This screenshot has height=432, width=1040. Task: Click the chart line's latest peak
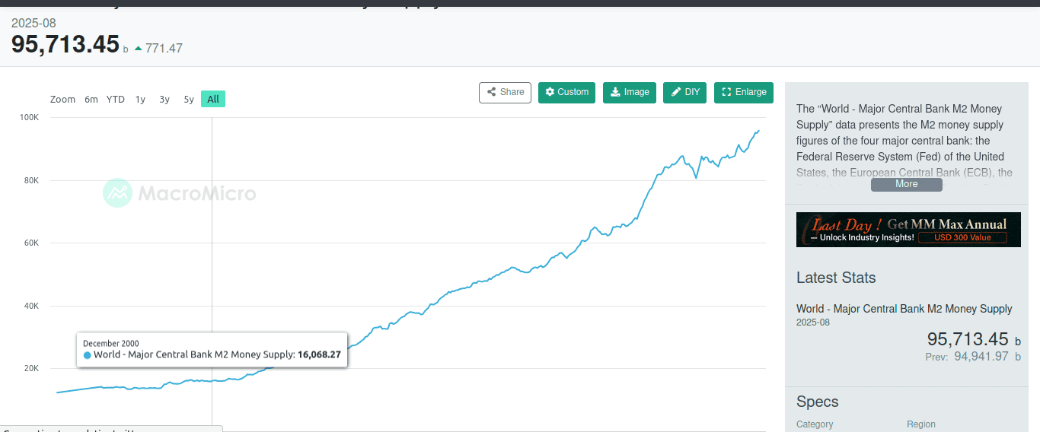tap(758, 131)
